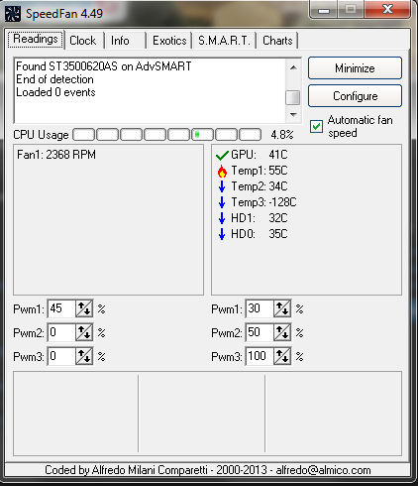Switch to the Exotics tab
This screenshot has width=418, height=486.
pos(169,41)
